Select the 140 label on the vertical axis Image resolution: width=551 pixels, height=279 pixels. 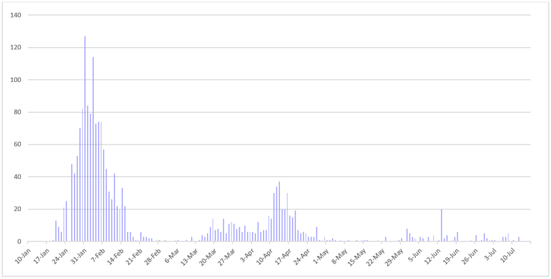pos(15,15)
